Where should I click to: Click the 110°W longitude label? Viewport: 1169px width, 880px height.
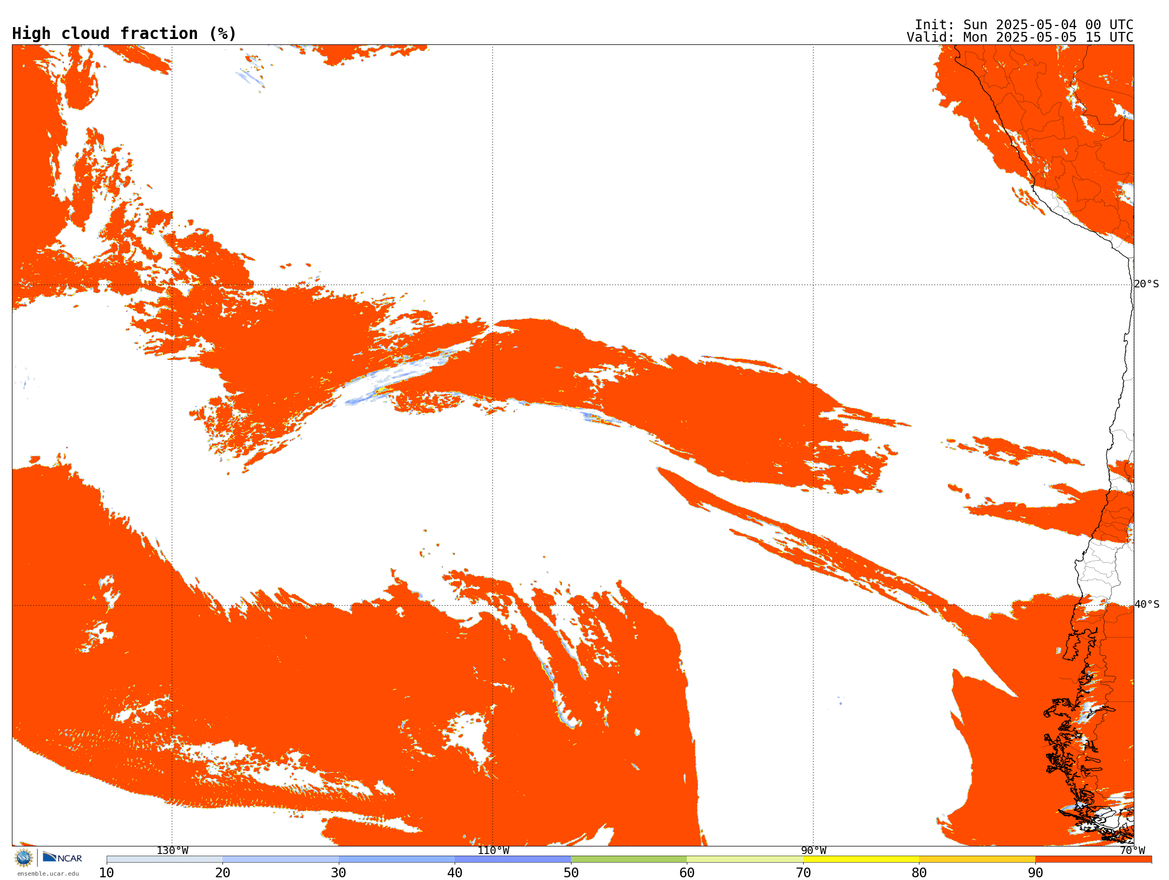pyautogui.click(x=493, y=850)
